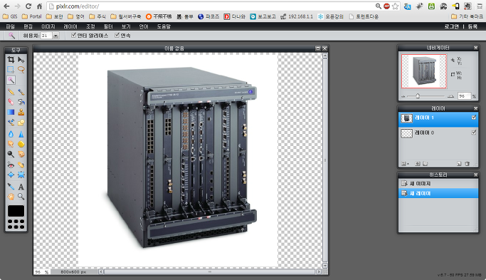Image resolution: width=486 pixels, height=280 pixels.
Task: Click the delete layer trash icon
Action: pyautogui.click(x=467, y=164)
